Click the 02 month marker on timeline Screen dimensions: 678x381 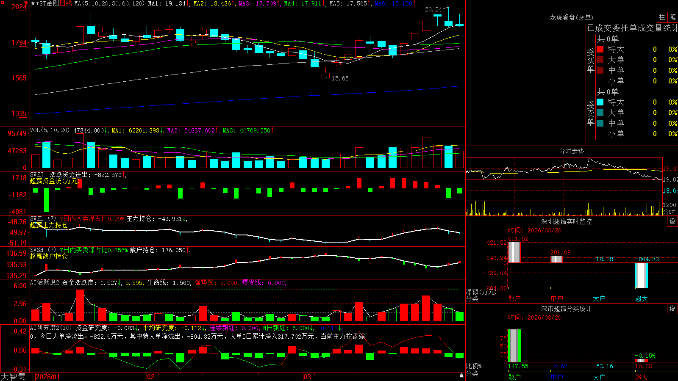(x=151, y=377)
